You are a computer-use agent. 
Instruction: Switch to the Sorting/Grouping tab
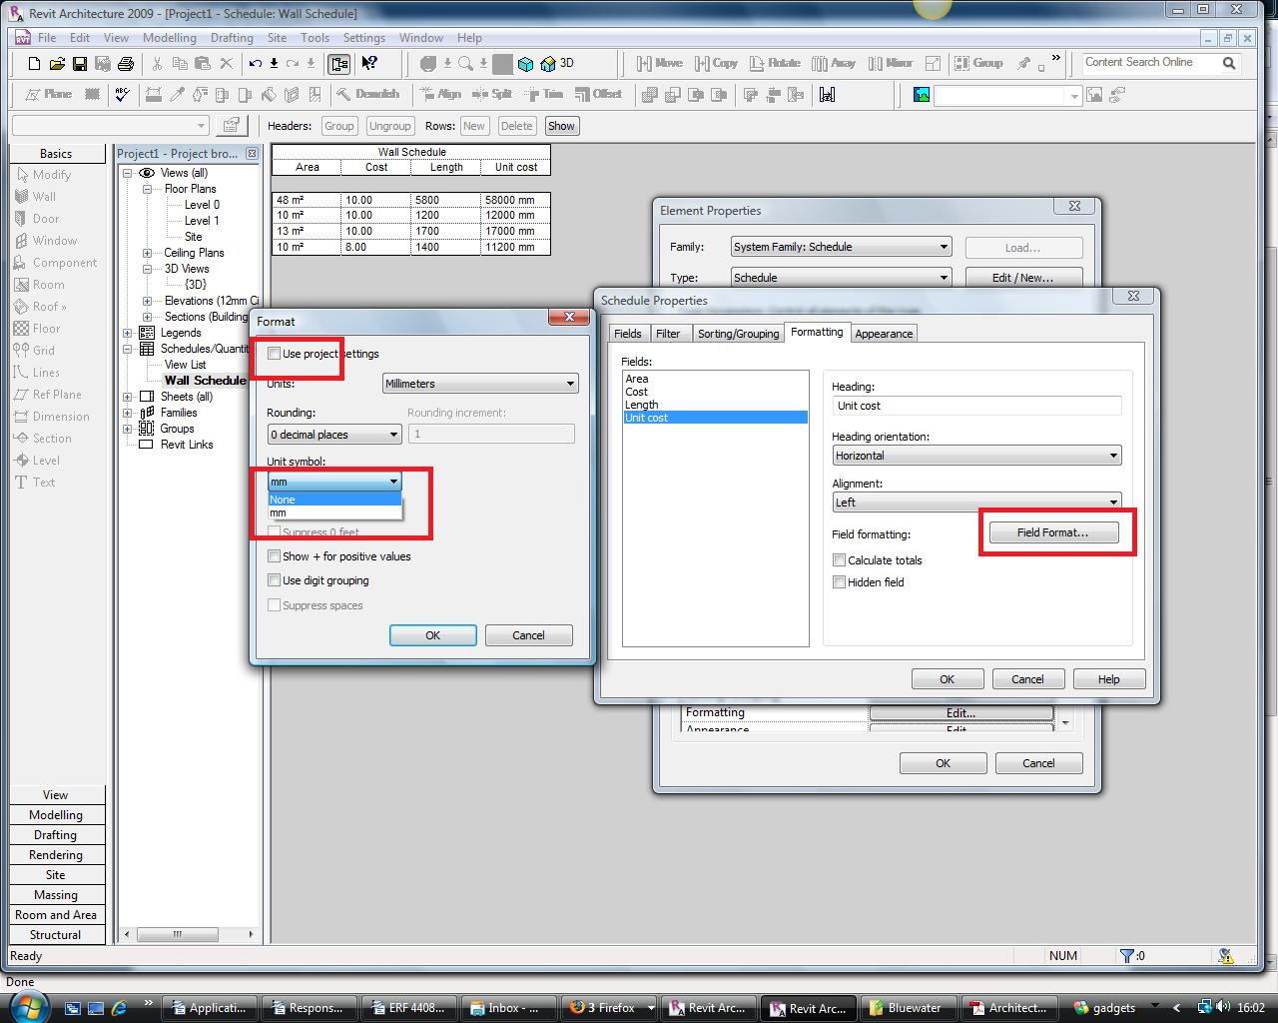click(738, 334)
